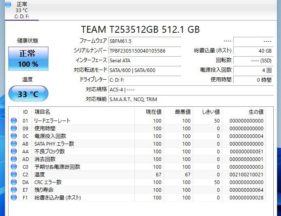Click raw value 002100210021
Screen dimensions: 281x216
click(x=247, y=175)
